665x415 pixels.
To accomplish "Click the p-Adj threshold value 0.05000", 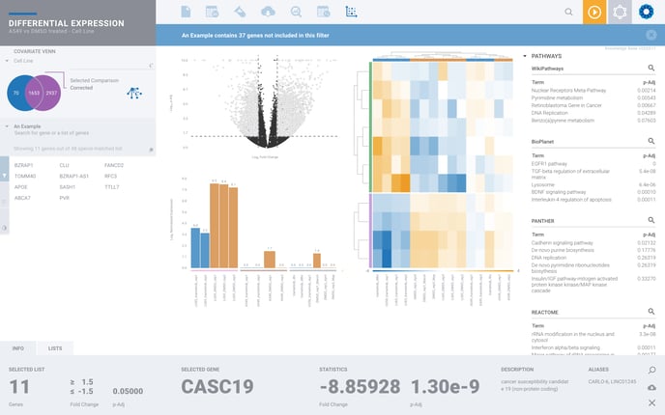I will (128, 391).
